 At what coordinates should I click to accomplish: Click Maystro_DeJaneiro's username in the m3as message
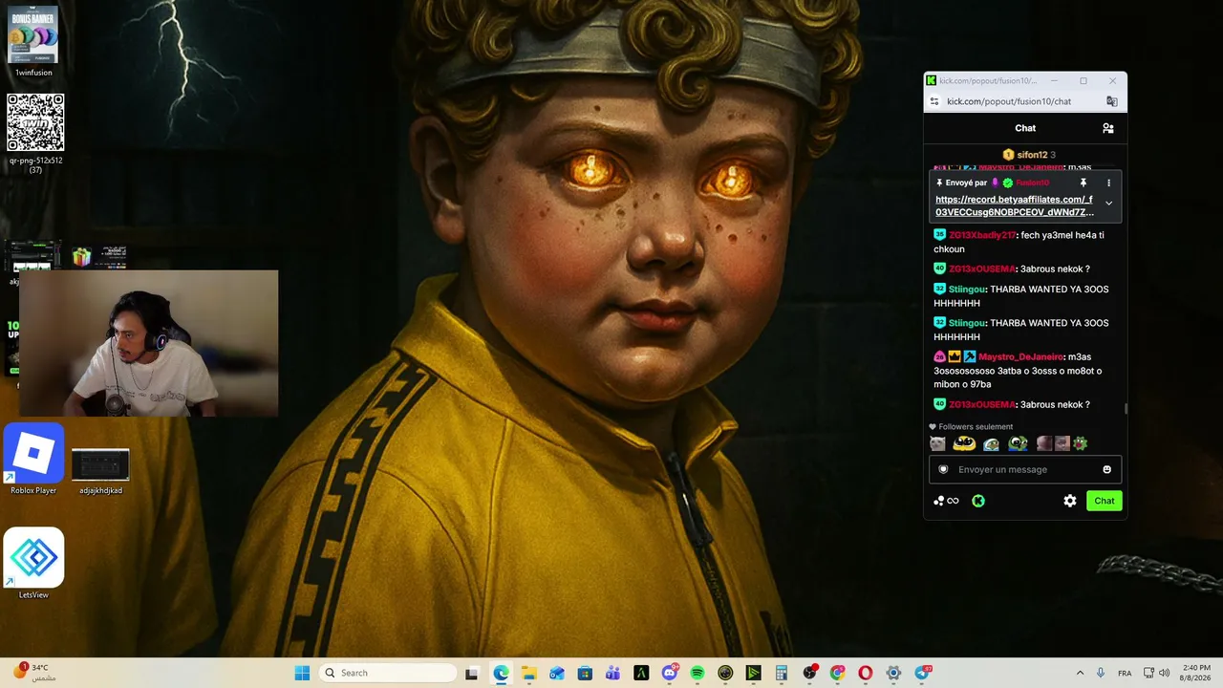[1021, 357]
